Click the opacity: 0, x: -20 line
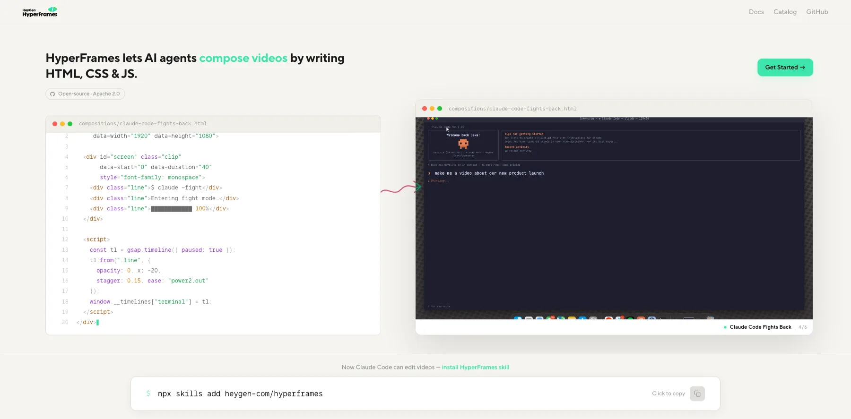This screenshot has width=851, height=419. 129,271
